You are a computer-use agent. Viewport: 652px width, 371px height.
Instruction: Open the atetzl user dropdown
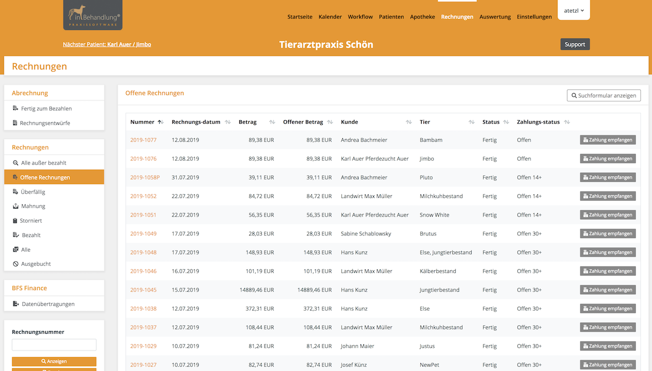click(574, 11)
